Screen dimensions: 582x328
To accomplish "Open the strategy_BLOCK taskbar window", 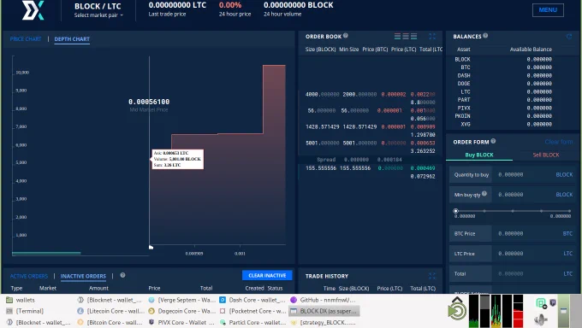I will (324, 322).
